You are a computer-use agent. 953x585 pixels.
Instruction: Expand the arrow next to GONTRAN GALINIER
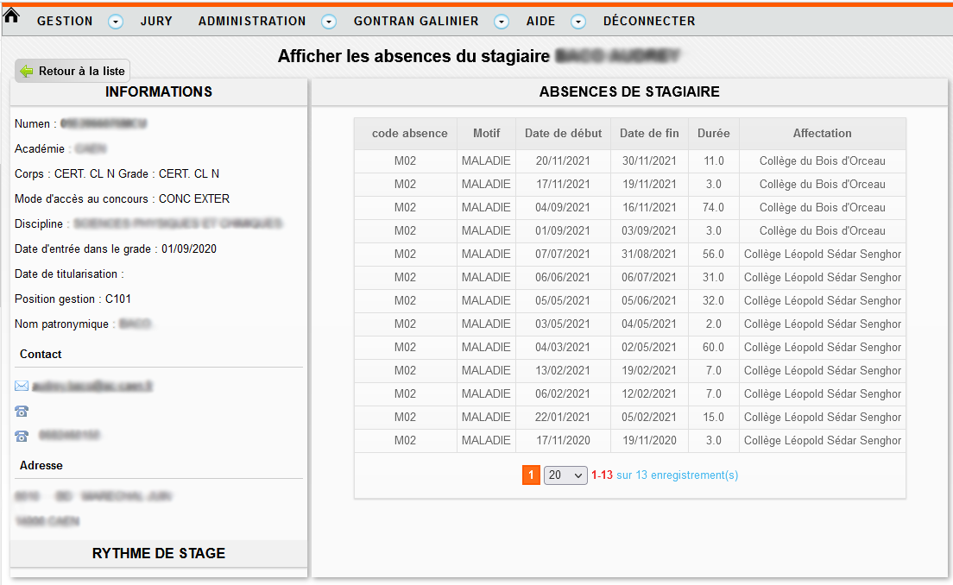[502, 22]
